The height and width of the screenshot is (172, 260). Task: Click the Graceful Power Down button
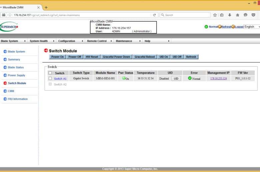(x=116, y=57)
